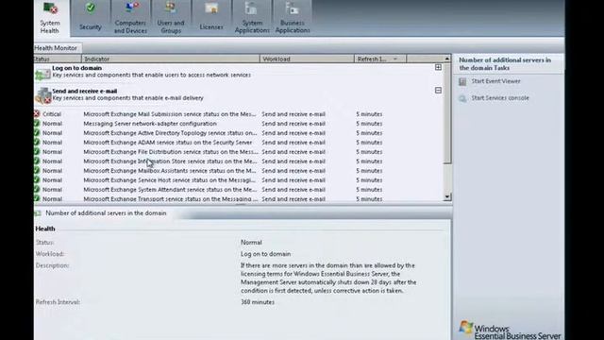Sort by the Indicator column header
This screenshot has height=340, width=604.
[171, 59]
